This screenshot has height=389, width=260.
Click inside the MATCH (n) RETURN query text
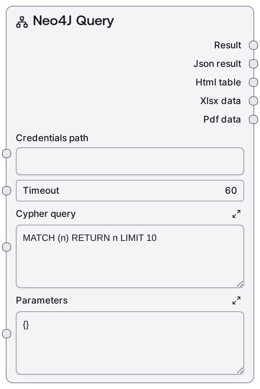pos(90,238)
